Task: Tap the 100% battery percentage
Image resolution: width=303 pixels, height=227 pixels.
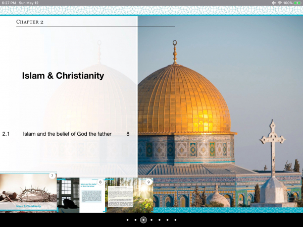Action: [x=288, y=3]
